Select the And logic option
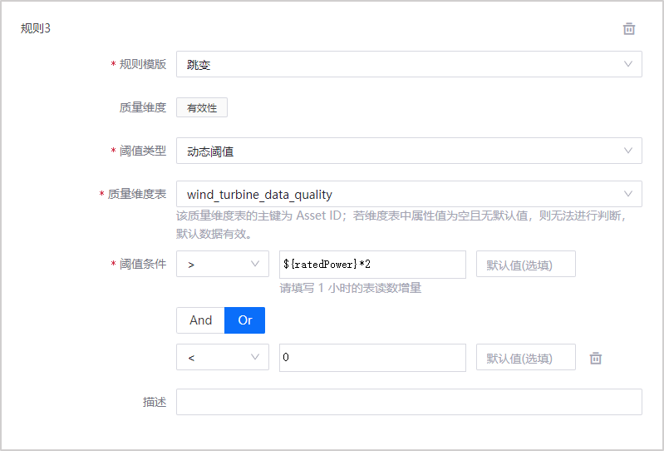This screenshot has width=664, height=451. (x=200, y=320)
